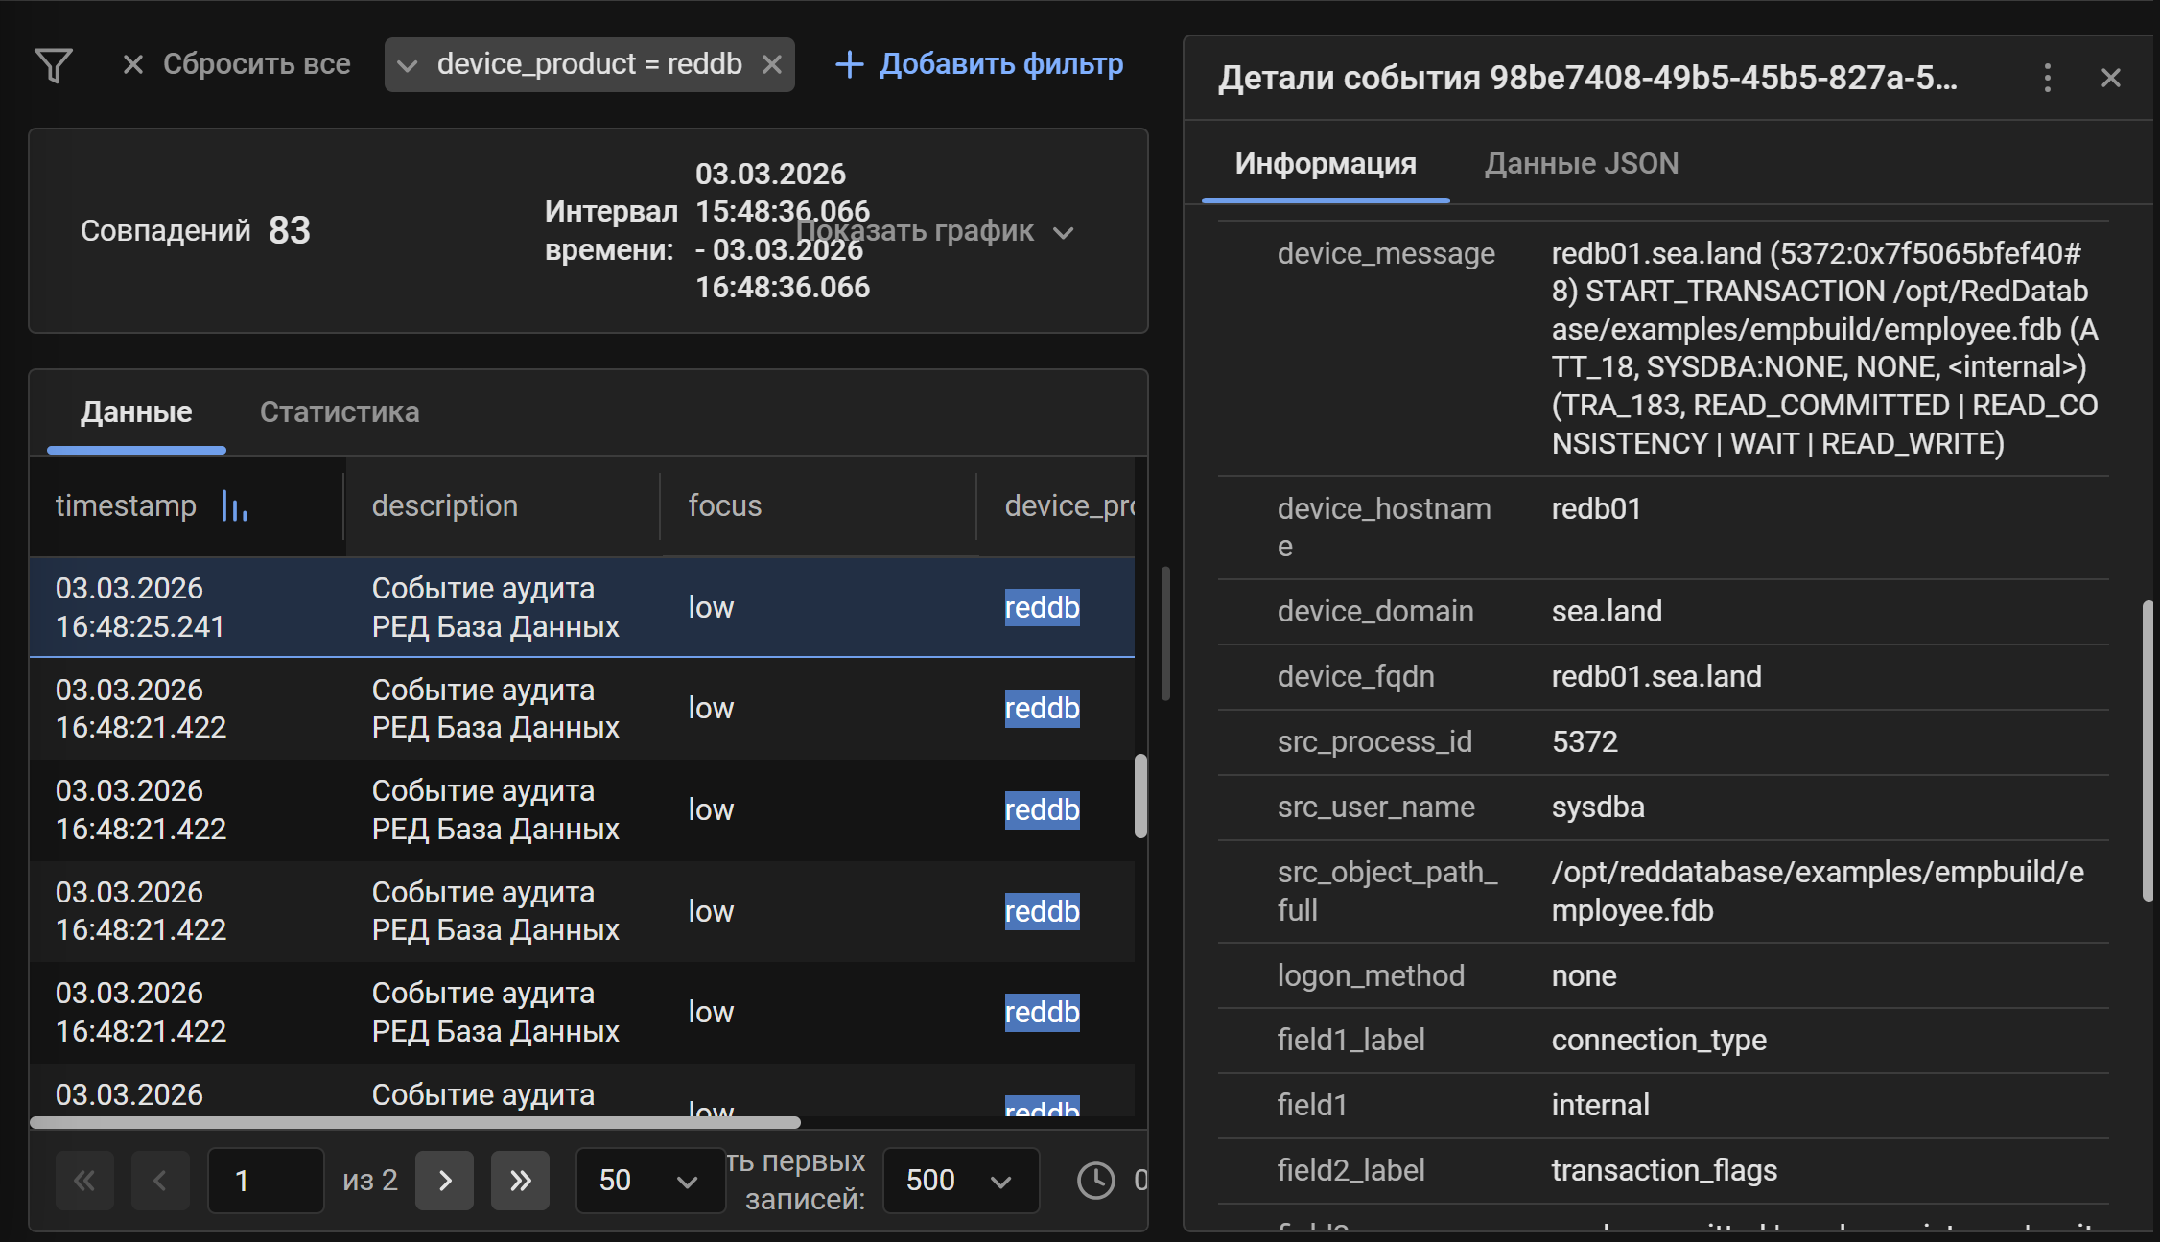Remove the device_product = reddb filter chip
Image resolution: width=2160 pixels, height=1242 pixels.
pyautogui.click(x=773, y=64)
